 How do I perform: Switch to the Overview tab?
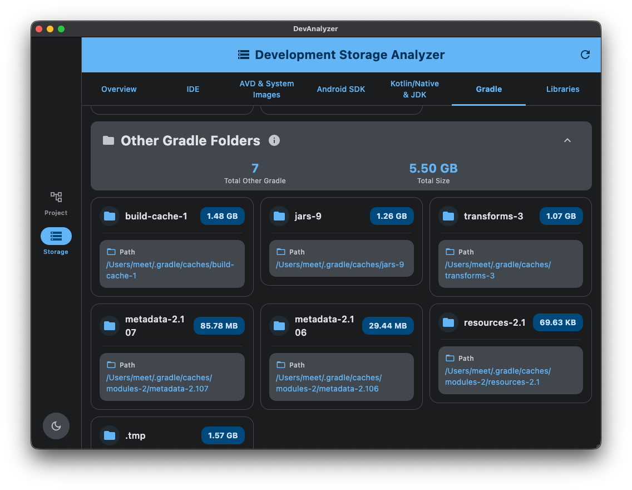click(x=119, y=89)
